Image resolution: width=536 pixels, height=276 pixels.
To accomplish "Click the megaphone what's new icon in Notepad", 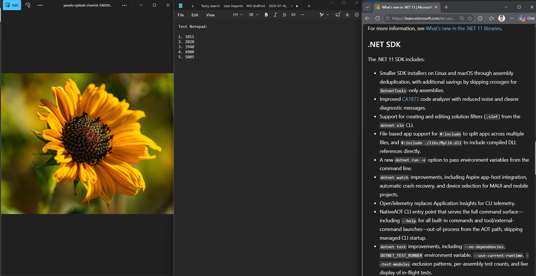I will [338, 15].
